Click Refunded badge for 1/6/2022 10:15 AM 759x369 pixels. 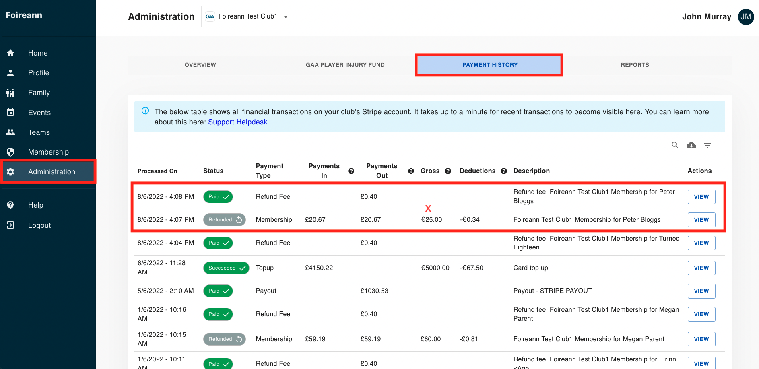224,339
